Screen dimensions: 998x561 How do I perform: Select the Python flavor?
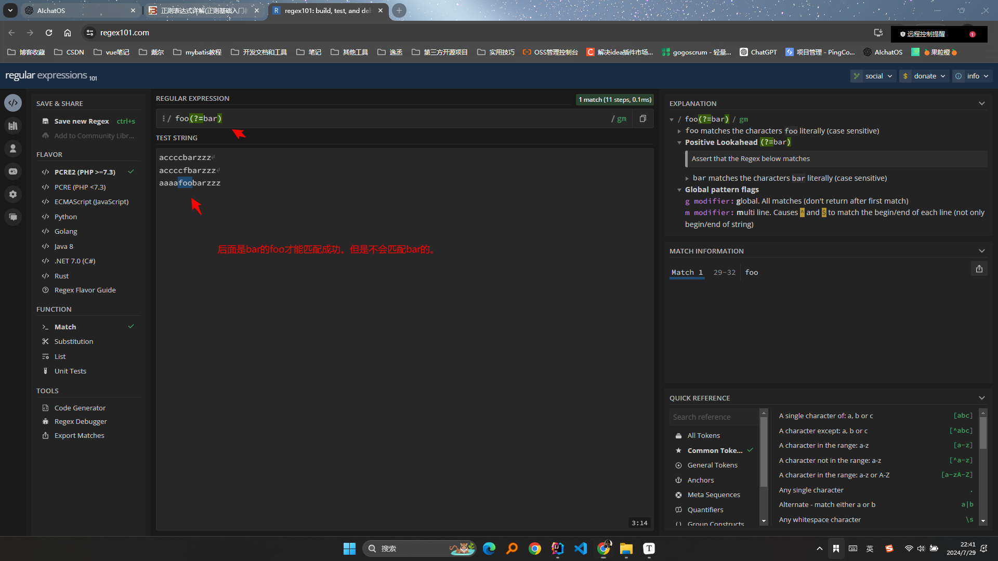[65, 217]
